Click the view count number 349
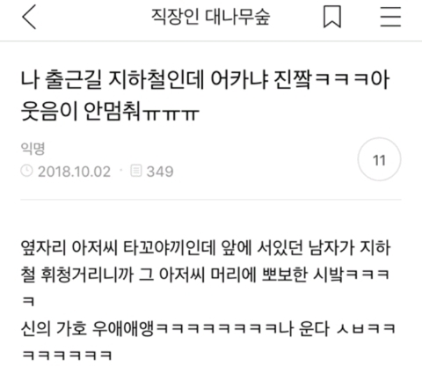The height and width of the screenshot is (381, 422). click(x=160, y=172)
